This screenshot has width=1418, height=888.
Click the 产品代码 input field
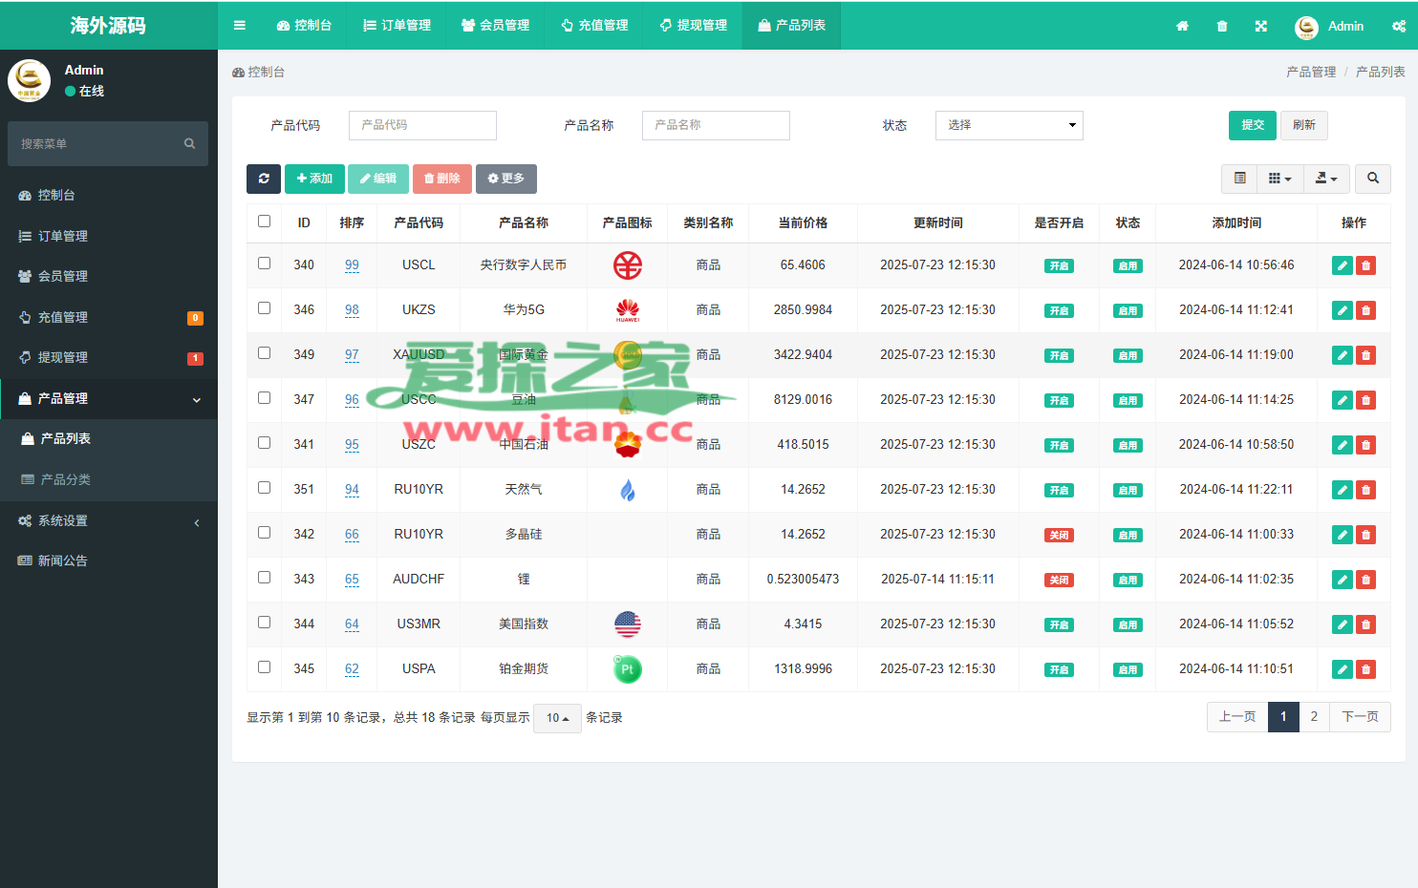422,125
